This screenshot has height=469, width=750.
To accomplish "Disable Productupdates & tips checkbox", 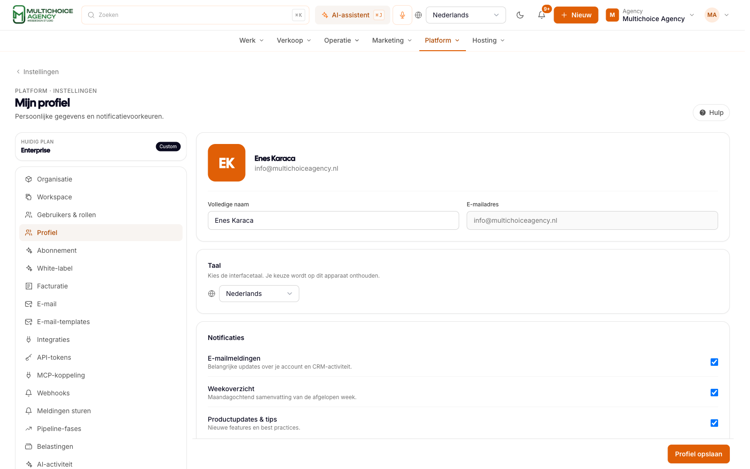I will click(x=714, y=423).
